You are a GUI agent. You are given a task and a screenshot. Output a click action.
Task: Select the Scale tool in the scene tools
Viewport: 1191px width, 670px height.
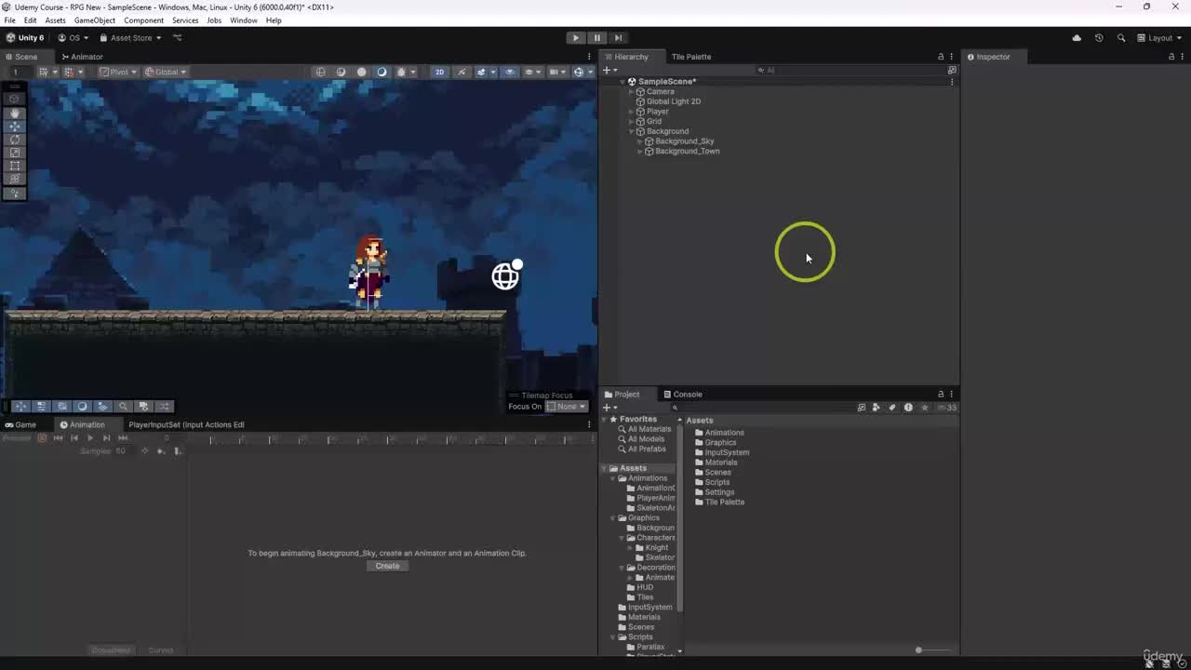point(14,153)
